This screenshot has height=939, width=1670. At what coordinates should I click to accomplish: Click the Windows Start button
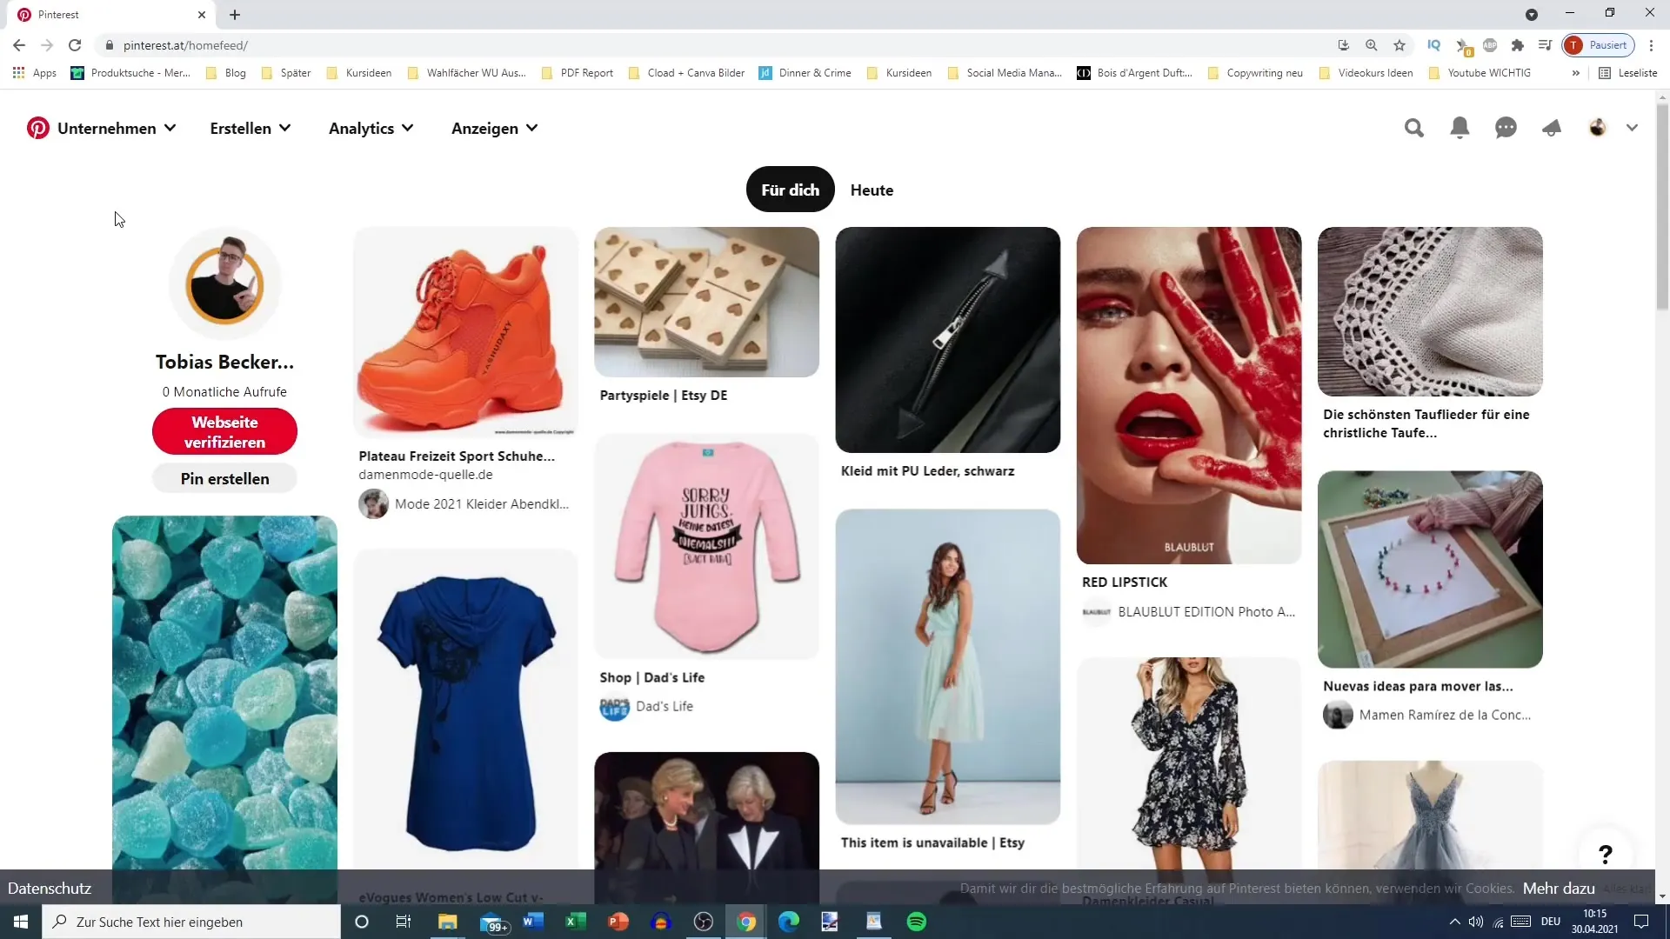[21, 922]
